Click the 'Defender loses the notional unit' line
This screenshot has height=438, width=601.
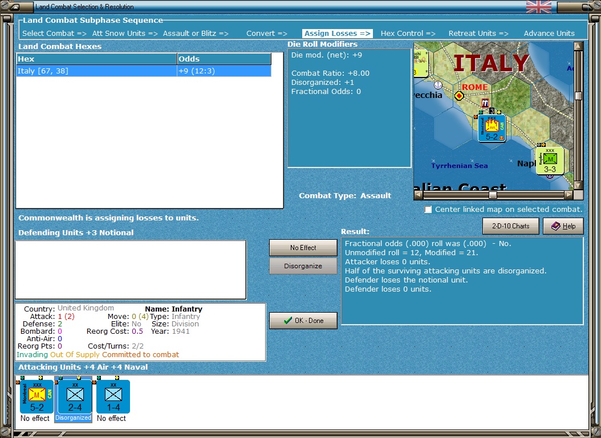[407, 280]
